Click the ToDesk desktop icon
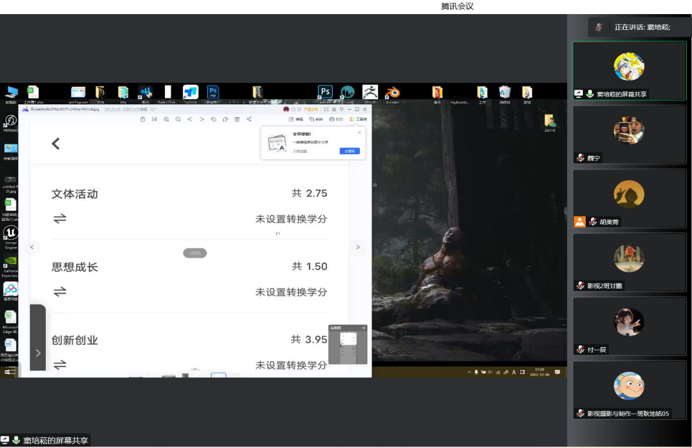The image size is (692, 448). (190, 93)
